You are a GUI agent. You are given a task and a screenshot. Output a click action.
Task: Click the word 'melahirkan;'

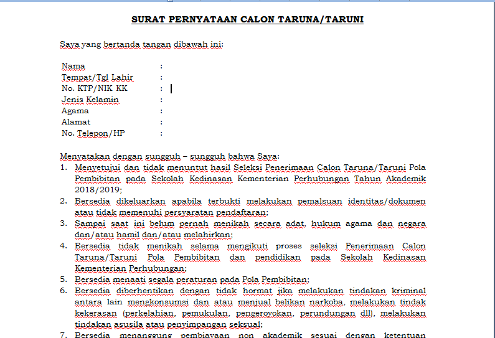(208, 235)
